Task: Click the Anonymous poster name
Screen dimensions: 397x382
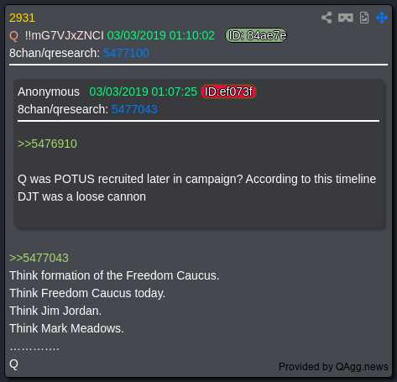Action: point(49,92)
